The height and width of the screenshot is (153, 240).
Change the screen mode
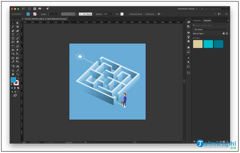15,96
